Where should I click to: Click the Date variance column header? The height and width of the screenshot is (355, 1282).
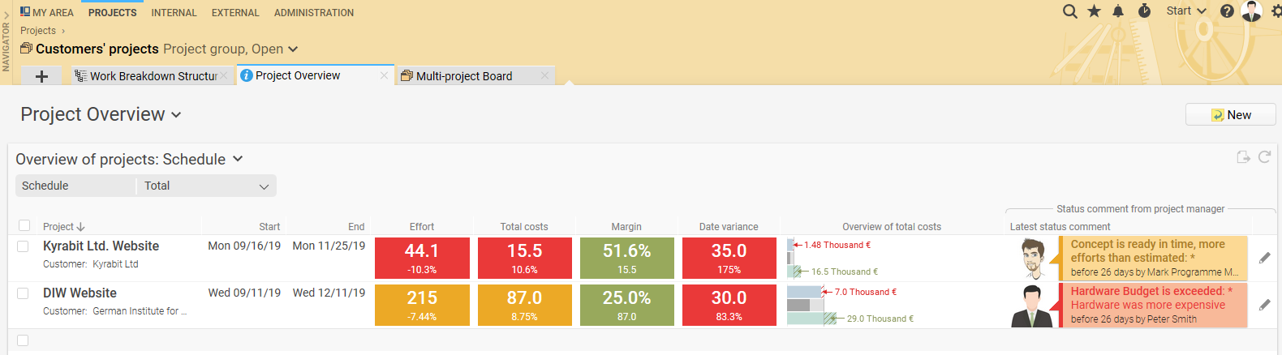tap(729, 227)
